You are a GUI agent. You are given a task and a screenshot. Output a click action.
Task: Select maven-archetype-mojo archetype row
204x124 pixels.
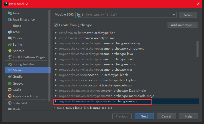[126, 101]
